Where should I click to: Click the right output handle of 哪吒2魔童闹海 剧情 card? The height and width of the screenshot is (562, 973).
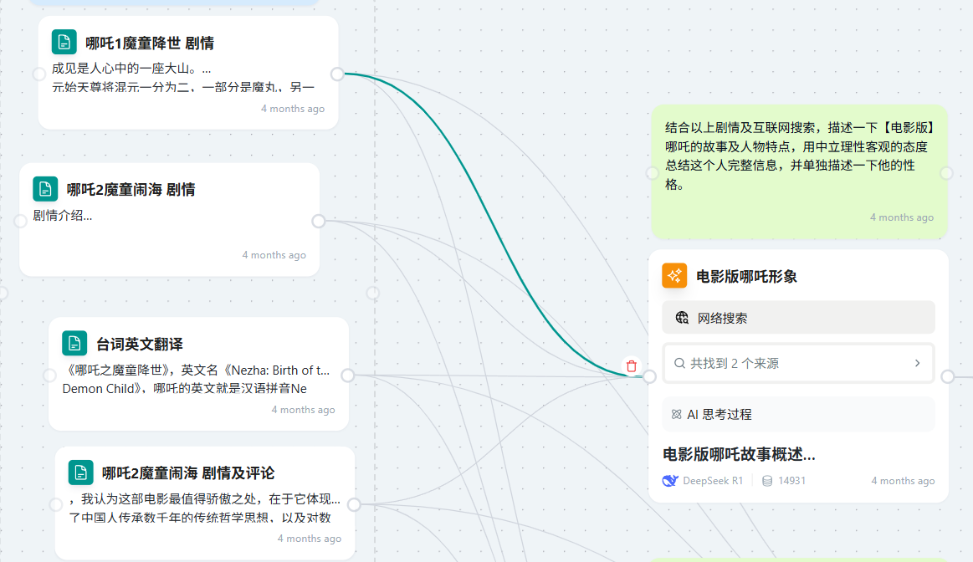[x=318, y=221]
